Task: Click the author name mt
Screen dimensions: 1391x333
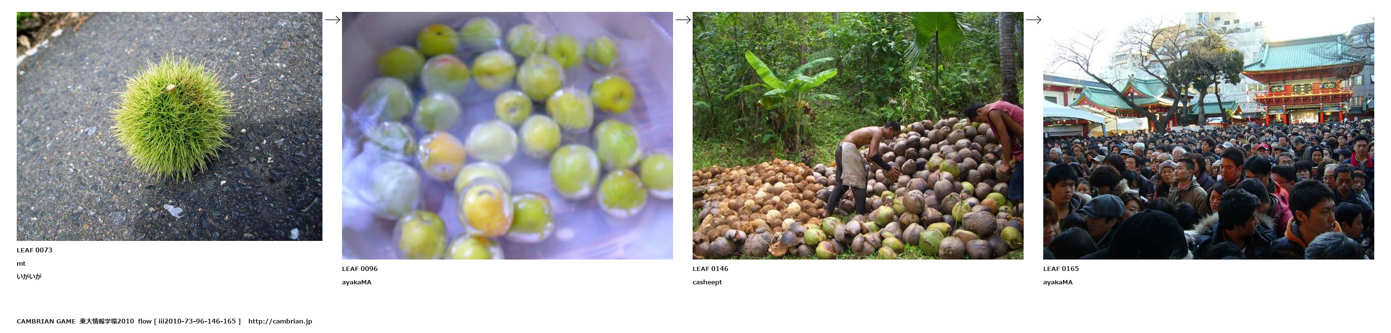Action: 21,263
